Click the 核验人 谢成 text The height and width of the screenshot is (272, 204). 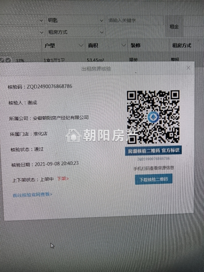coord(23,103)
